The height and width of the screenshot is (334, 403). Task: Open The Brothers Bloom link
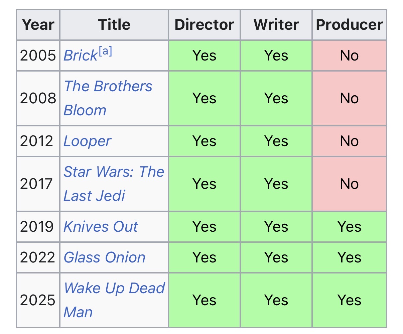click(108, 86)
